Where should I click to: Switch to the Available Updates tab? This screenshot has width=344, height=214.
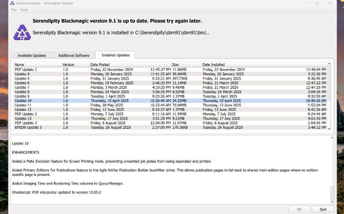click(x=32, y=55)
